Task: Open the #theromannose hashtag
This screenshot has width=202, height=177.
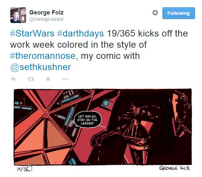Action: pyautogui.click(x=43, y=56)
